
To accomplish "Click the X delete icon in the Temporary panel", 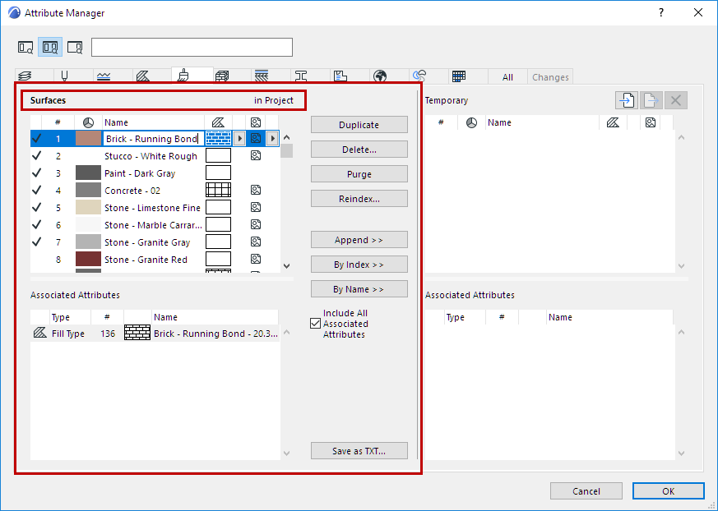I will pos(675,100).
